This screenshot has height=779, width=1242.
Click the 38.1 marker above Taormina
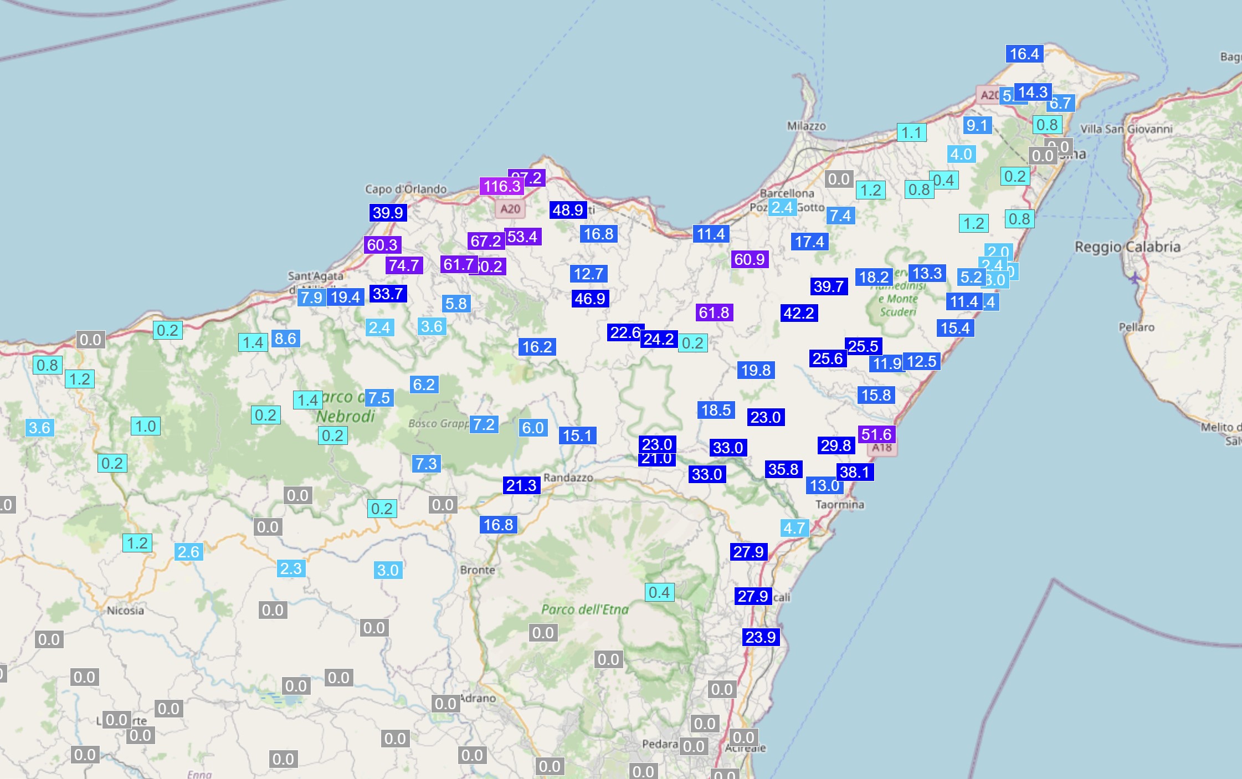(854, 472)
